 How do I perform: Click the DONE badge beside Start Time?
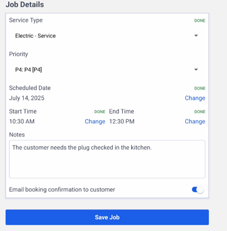point(100,112)
